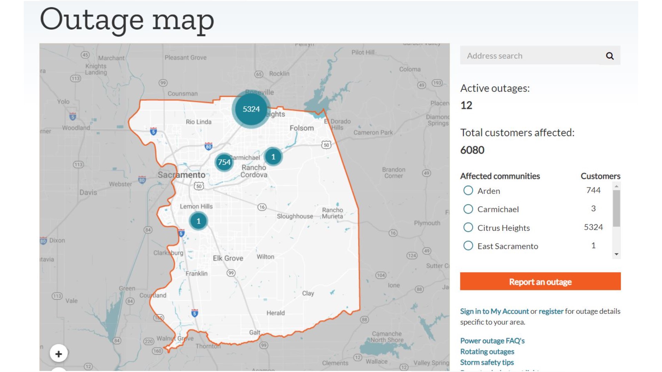The height and width of the screenshot is (372, 662).
Task: Select the Carmichael community radio button
Action: pos(468,209)
